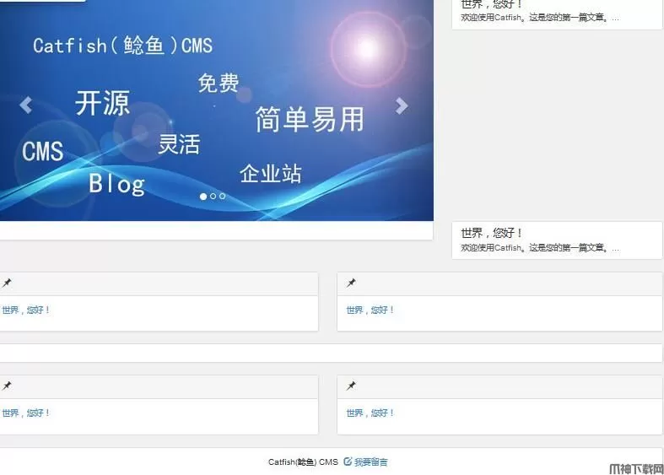Open the Catfish CMS banner slide image
The image size is (664, 475).
click(x=216, y=110)
